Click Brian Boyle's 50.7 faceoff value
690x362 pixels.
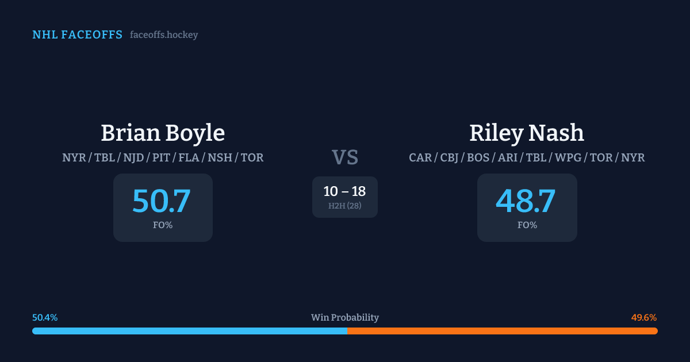[162, 201]
